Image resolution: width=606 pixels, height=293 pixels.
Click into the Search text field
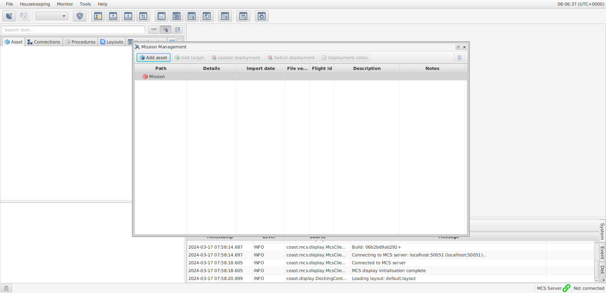point(73,30)
